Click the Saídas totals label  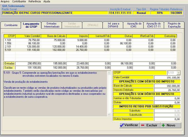(9, 68)
